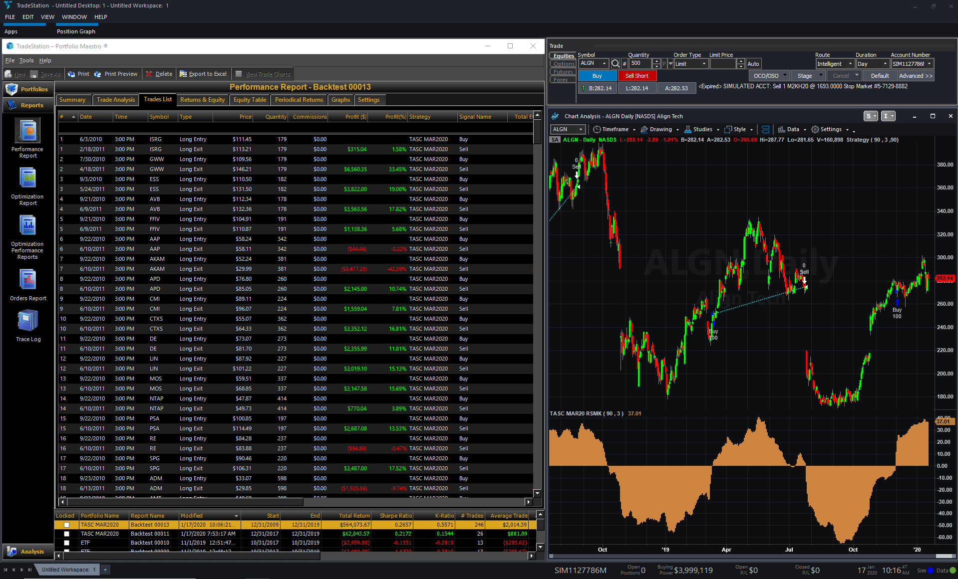Click the last workspace navigation arrow in the status bar
This screenshot has height=579, width=958.
coord(30,570)
